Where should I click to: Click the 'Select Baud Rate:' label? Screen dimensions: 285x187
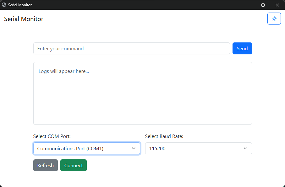(164, 136)
